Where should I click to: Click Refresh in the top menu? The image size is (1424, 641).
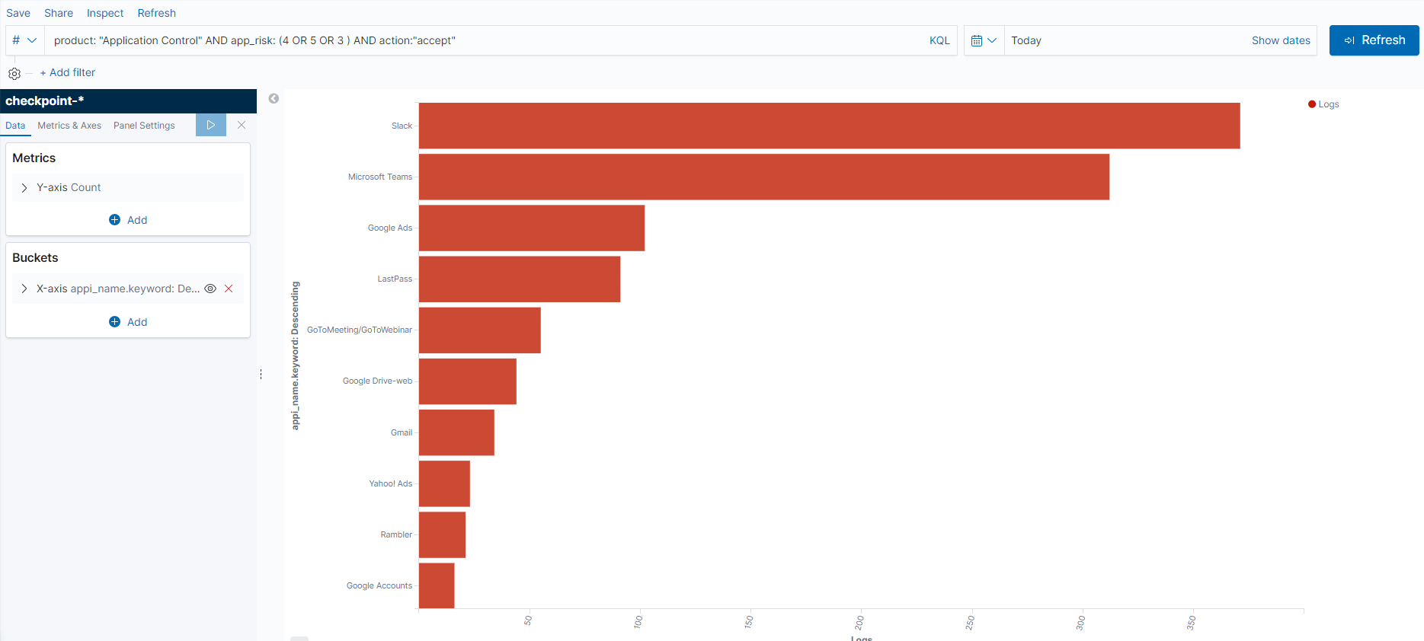(x=157, y=13)
